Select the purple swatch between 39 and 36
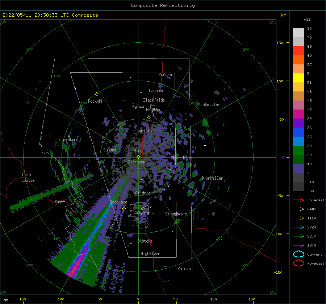Viewport: 326px width, 304px height. click(298, 123)
